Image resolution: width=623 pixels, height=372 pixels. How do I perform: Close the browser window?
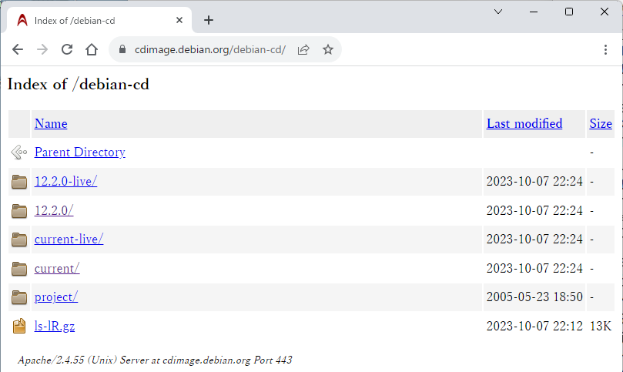(x=605, y=12)
